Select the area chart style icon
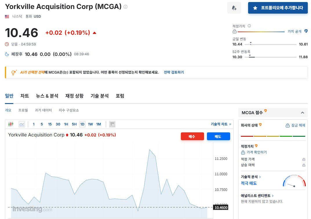The width and height of the screenshot is (311, 219). [21, 124]
